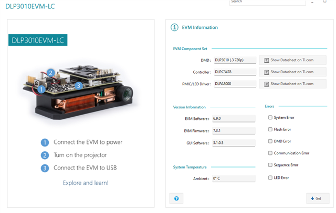This screenshot has width=336, height=213.
Task: Click the 'EVM Information' heading
Action: point(199,28)
